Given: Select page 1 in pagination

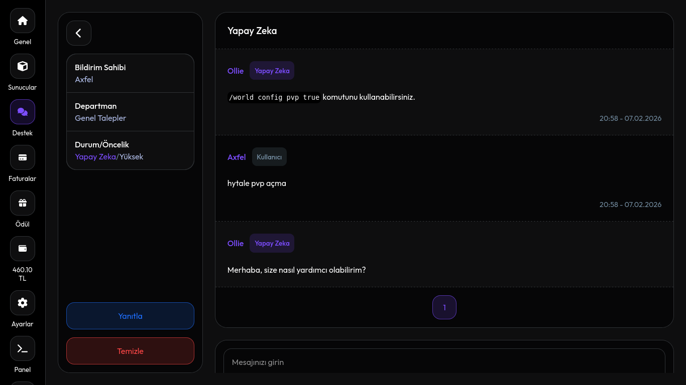Looking at the screenshot, I should [x=444, y=307].
